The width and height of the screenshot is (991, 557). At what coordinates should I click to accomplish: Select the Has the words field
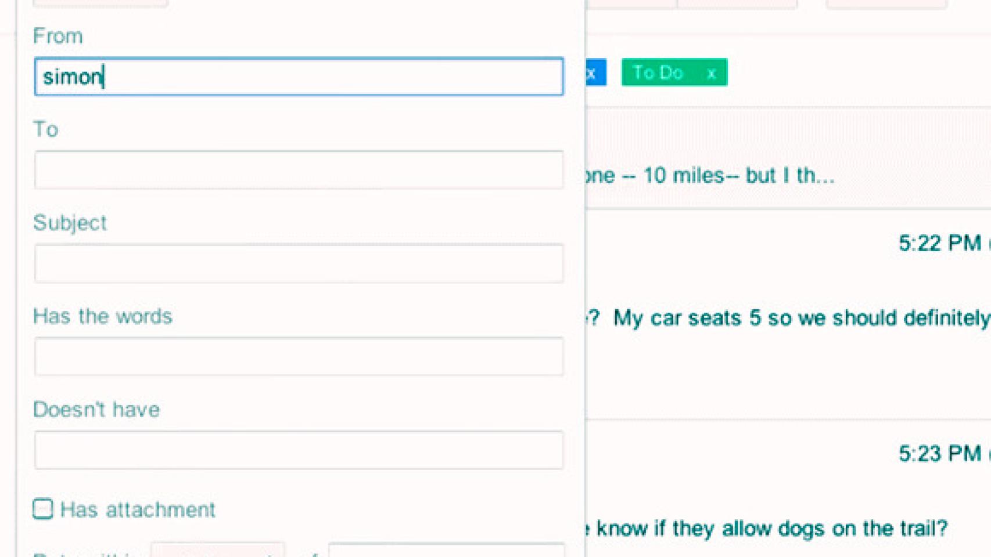[299, 356]
